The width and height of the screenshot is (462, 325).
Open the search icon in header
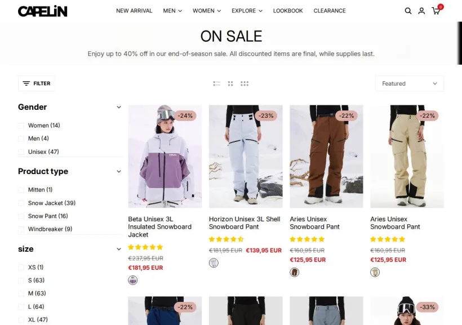tap(408, 11)
